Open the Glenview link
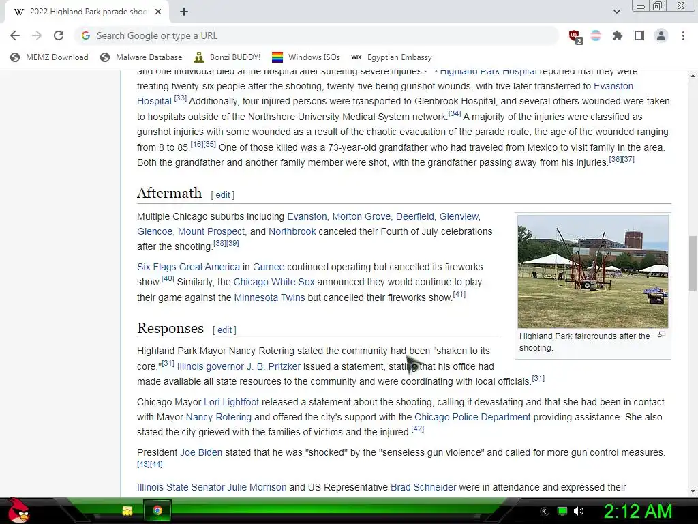This screenshot has width=698, height=524. [x=459, y=216]
